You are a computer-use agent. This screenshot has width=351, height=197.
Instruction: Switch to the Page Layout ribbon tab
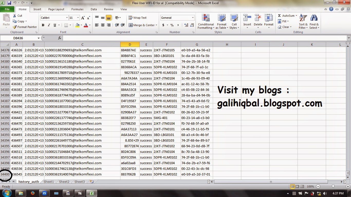[56, 9]
